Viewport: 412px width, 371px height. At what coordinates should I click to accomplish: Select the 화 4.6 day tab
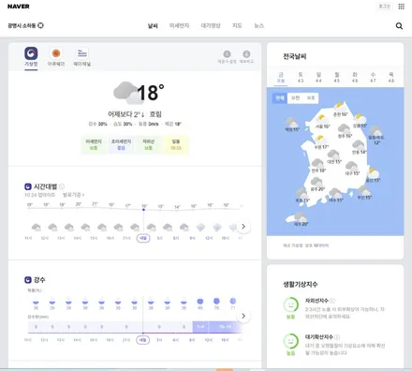click(355, 77)
